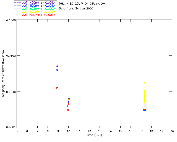Click the red square marker after 17 GMT
This screenshot has height=142, width=177.
point(144,110)
